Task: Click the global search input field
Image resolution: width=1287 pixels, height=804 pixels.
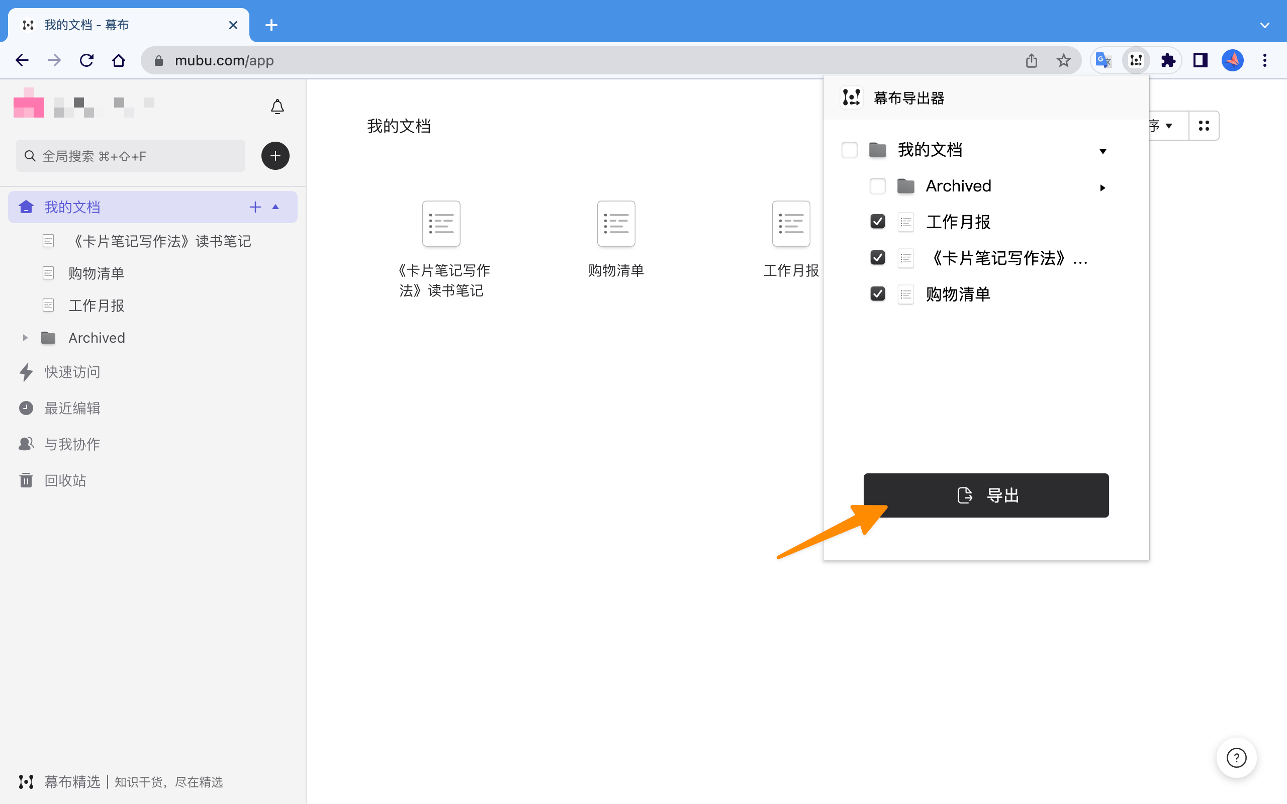Action: pyautogui.click(x=133, y=156)
